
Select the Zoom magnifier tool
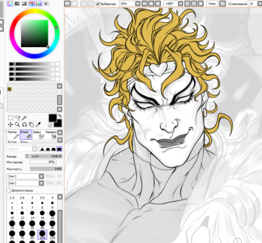pos(17,124)
